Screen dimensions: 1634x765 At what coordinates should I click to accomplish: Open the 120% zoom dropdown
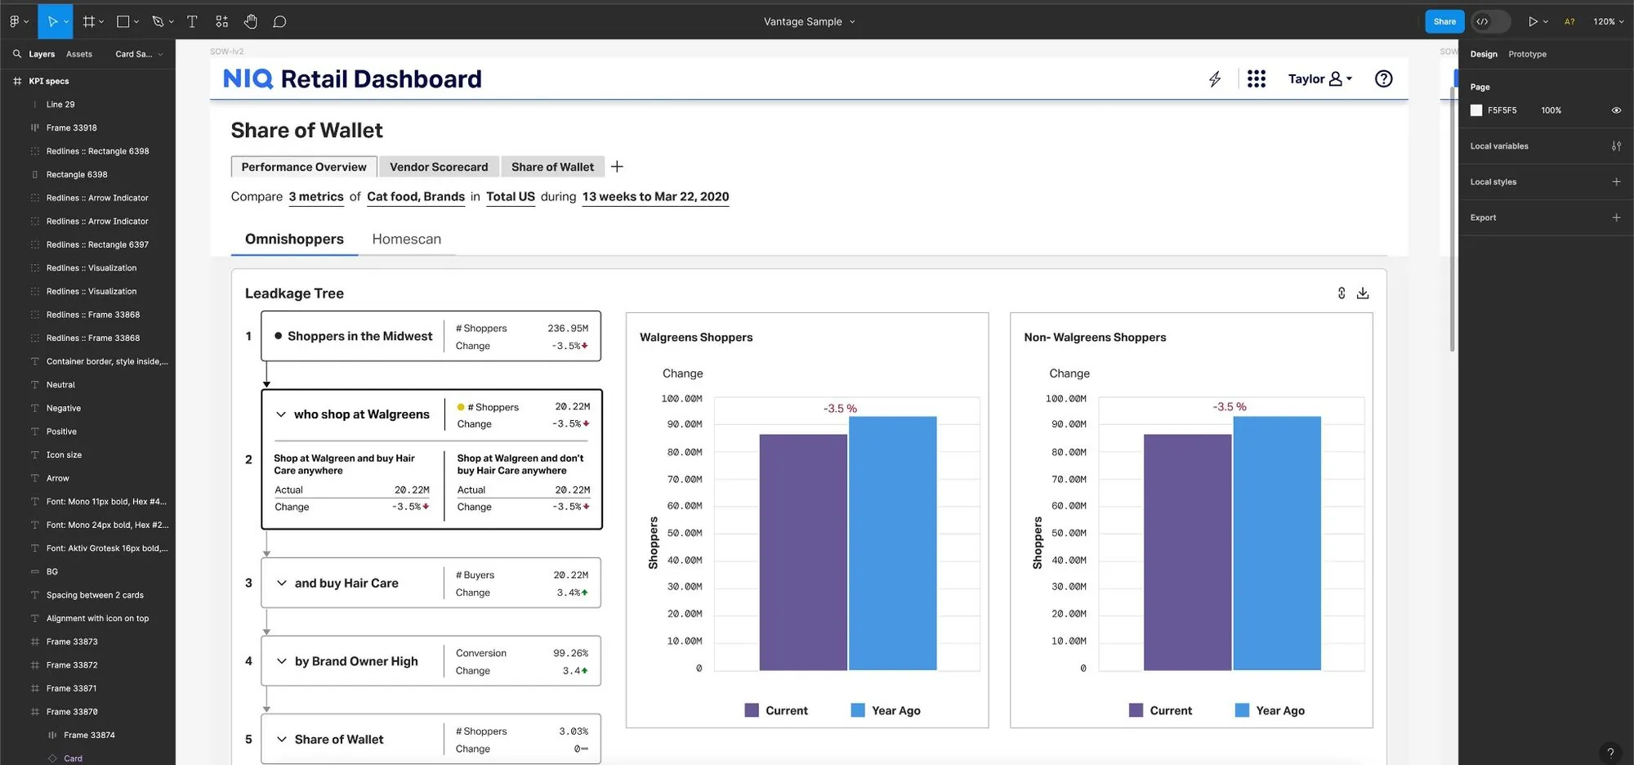point(1608,21)
